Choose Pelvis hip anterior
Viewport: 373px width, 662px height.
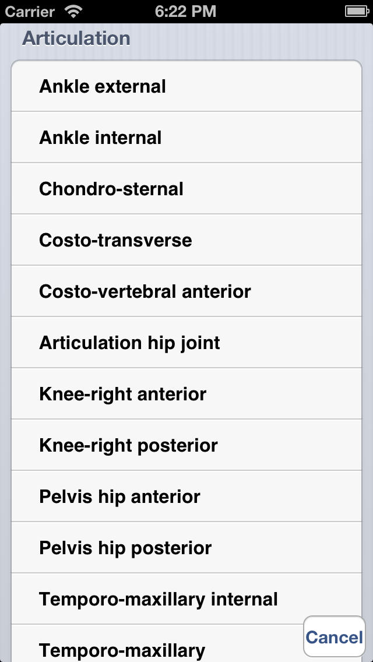pos(186,497)
